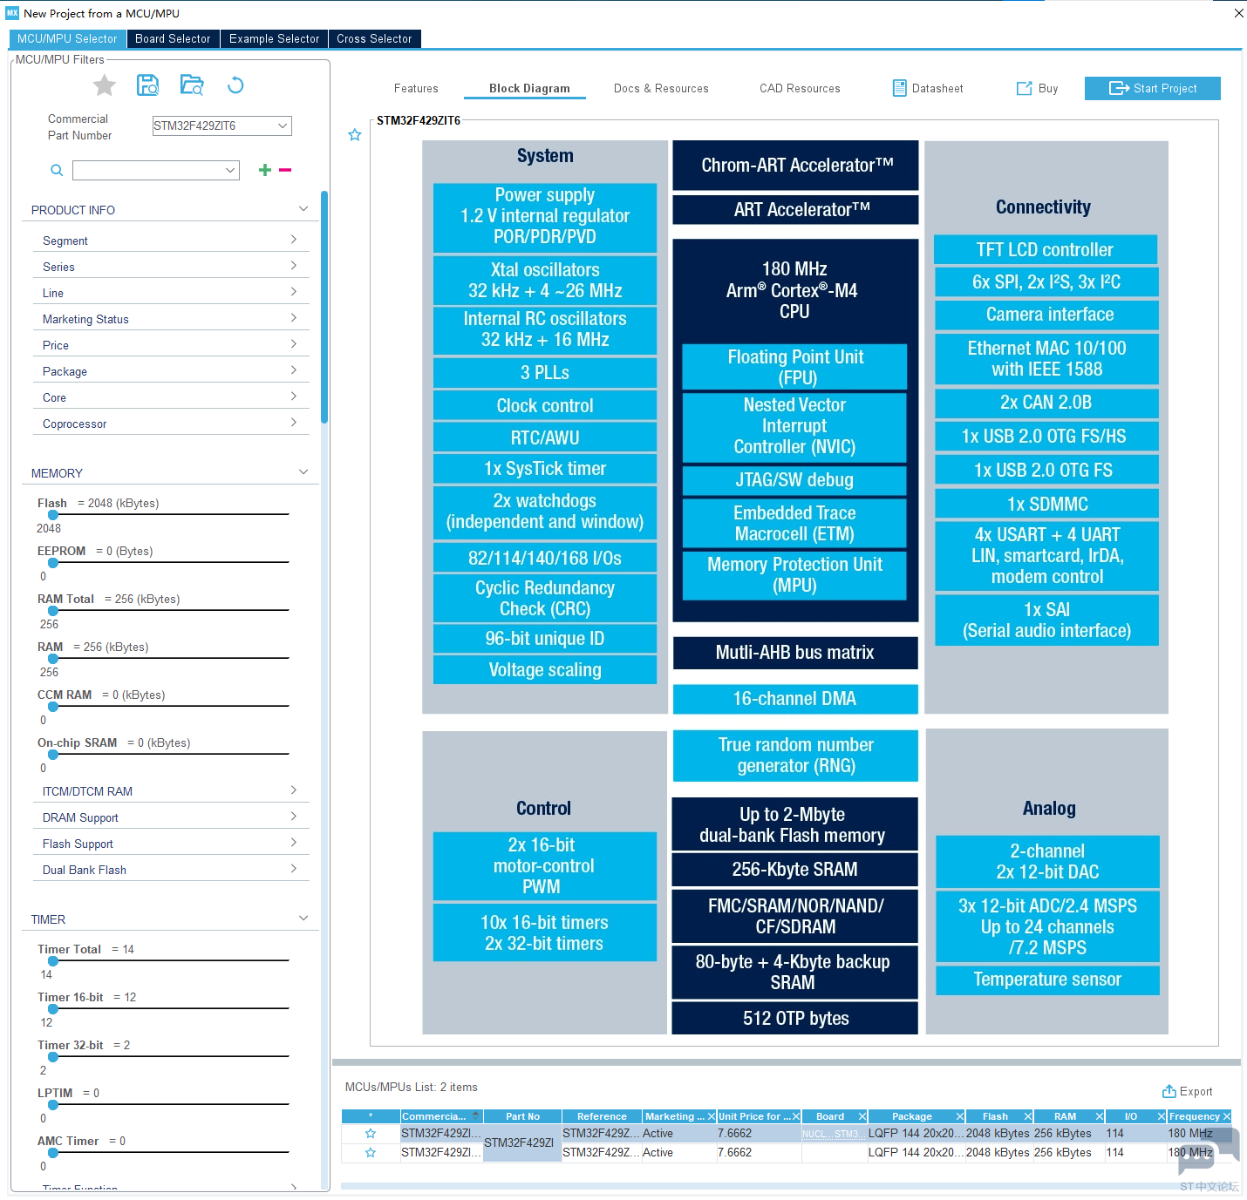
Task: Click the Buy button
Action: click(1037, 88)
